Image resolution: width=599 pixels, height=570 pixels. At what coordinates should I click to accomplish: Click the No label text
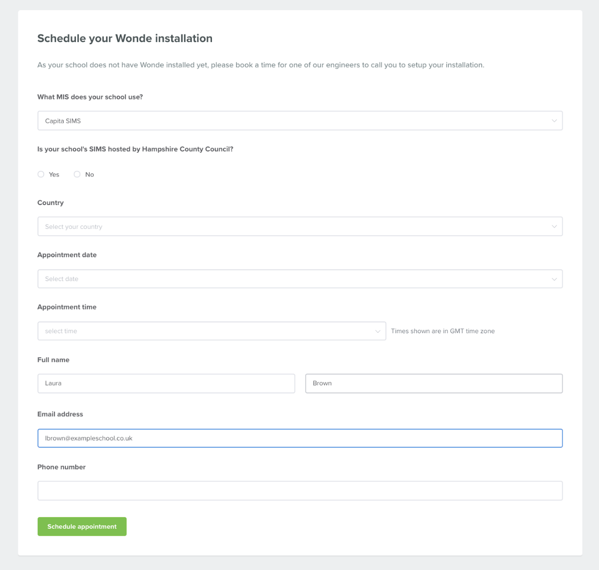89,175
